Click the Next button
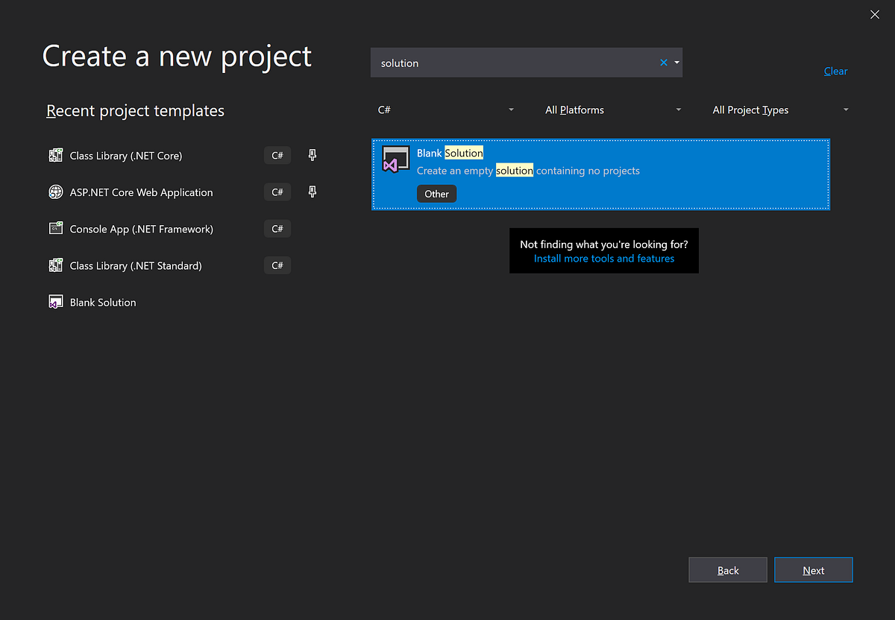Screen dimensions: 895x620 point(813,569)
